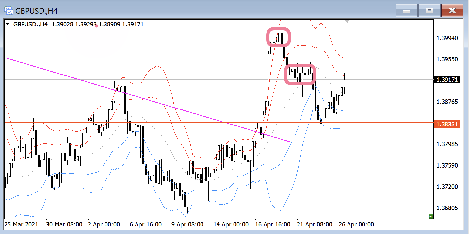Click the small pink dot in chart header
The width and height of the screenshot is (469, 234).
pyautogui.click(x=96, y=26)
